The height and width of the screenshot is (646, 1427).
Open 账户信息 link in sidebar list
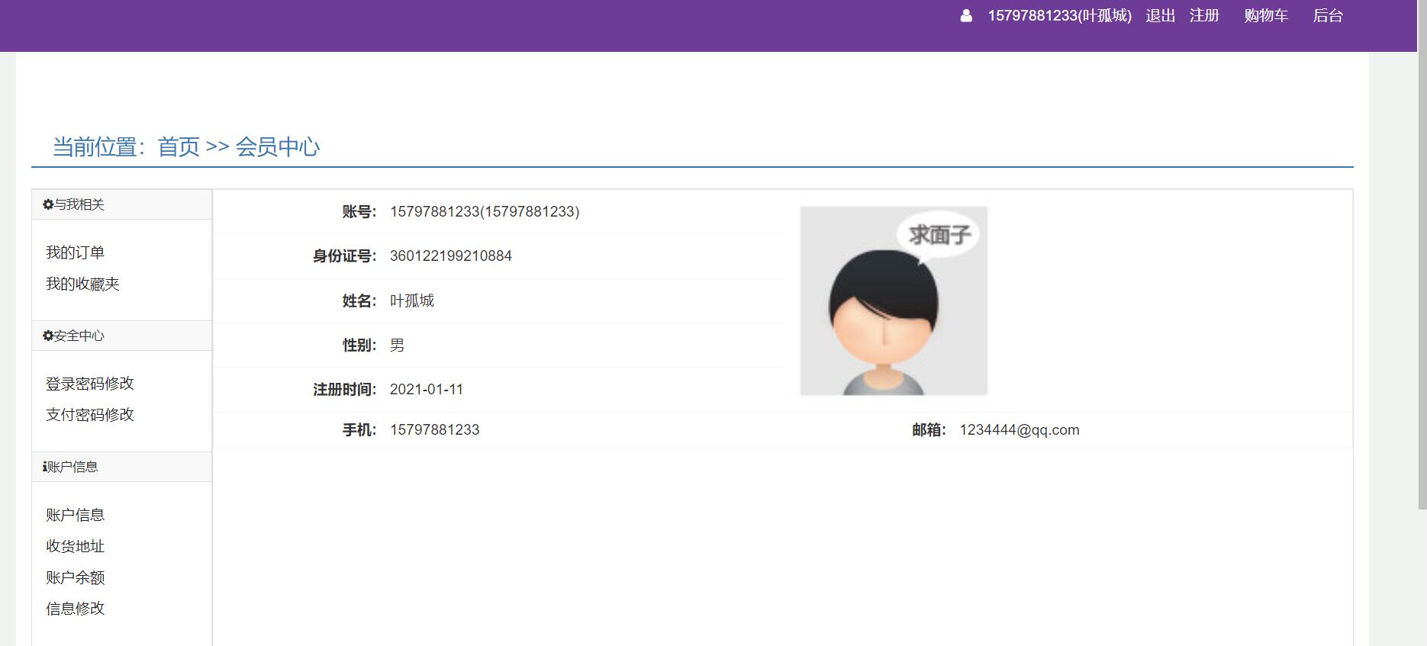click(x=75, y=515)
